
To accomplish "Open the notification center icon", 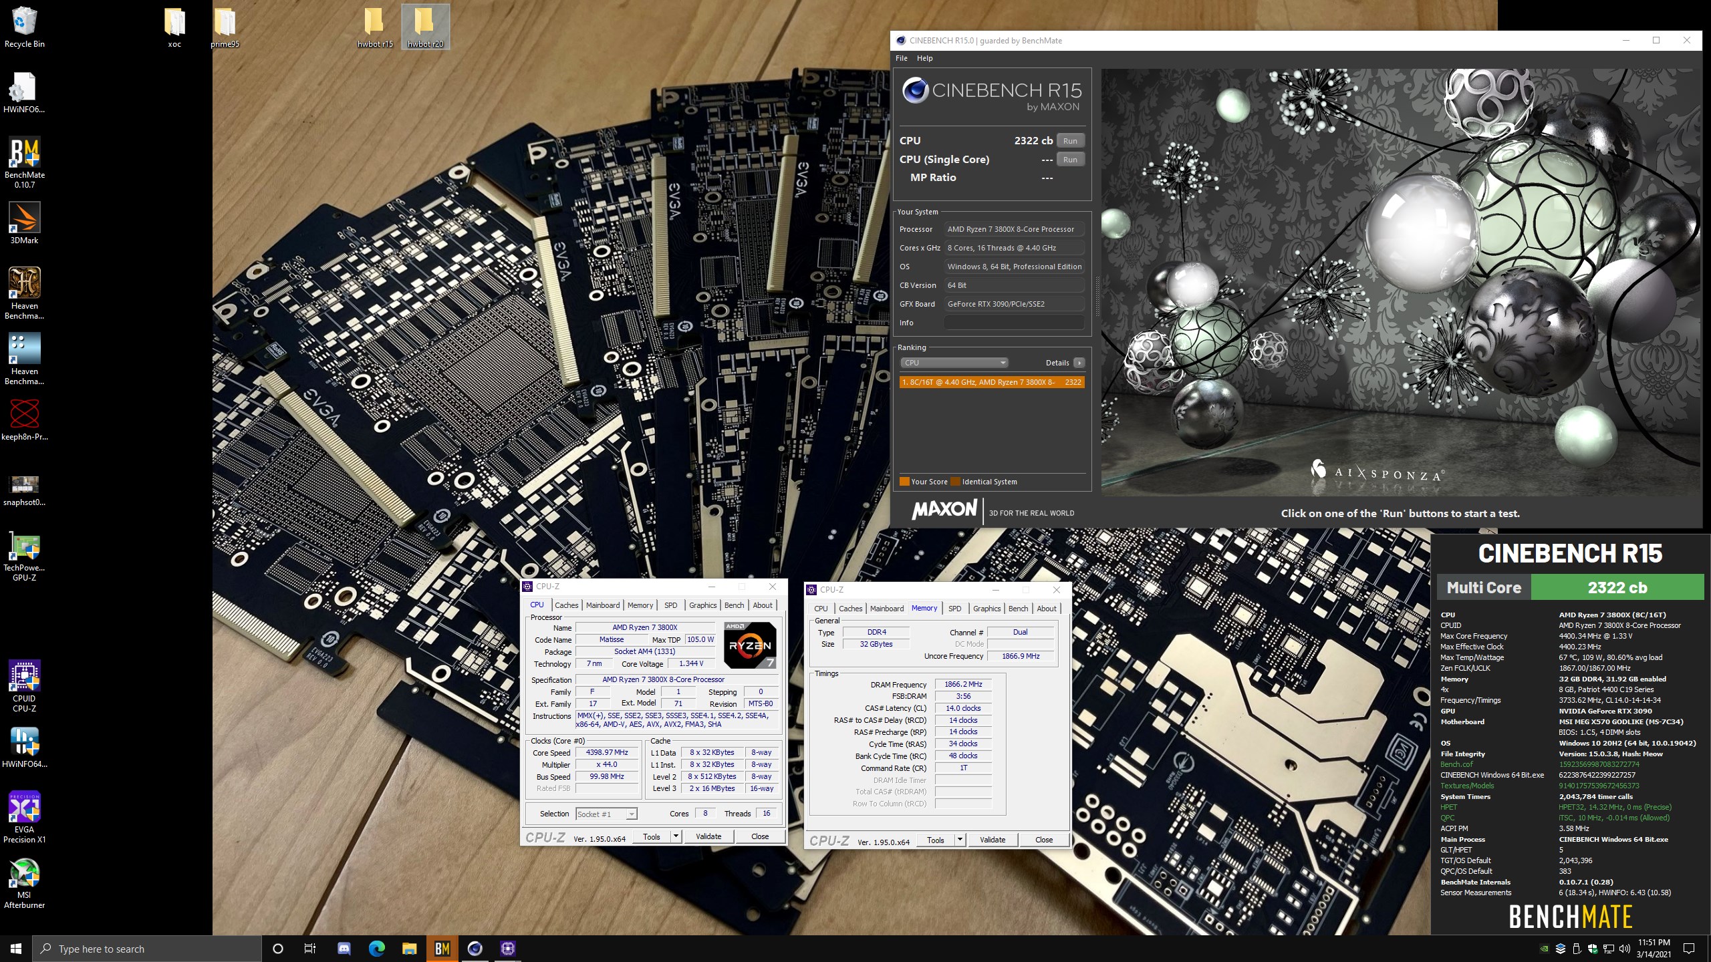I will click(1689, 949).
